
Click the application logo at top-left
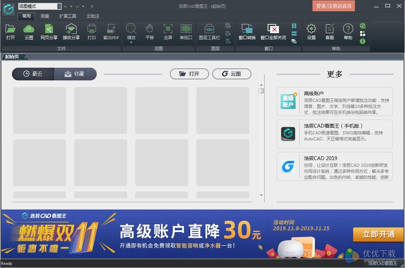coord(8,9)
